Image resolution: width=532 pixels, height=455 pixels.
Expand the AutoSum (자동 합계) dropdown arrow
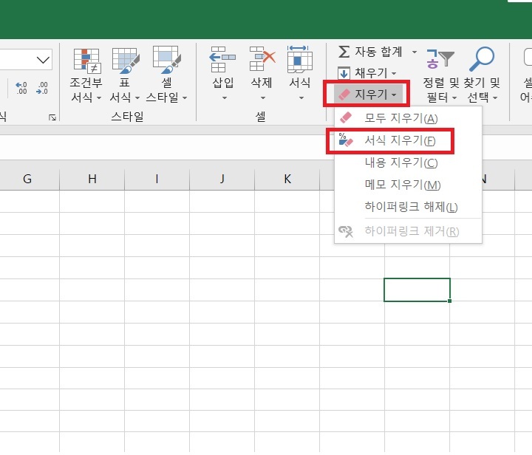[x=415, y=52]
